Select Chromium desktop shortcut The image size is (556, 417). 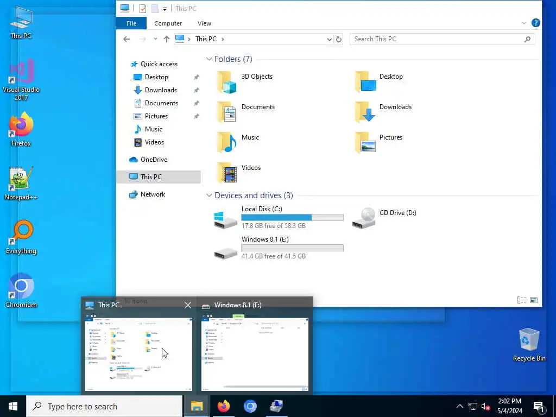tap(21, 291)
